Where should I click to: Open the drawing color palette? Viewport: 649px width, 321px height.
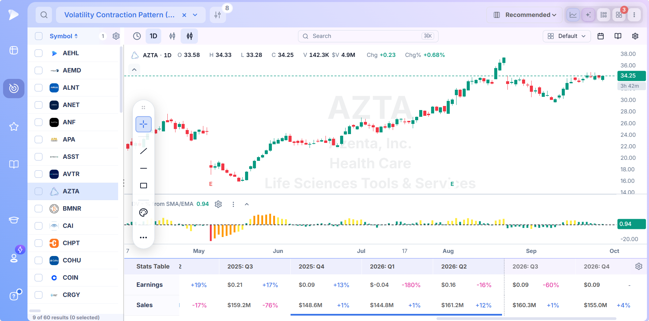[144, 213]
